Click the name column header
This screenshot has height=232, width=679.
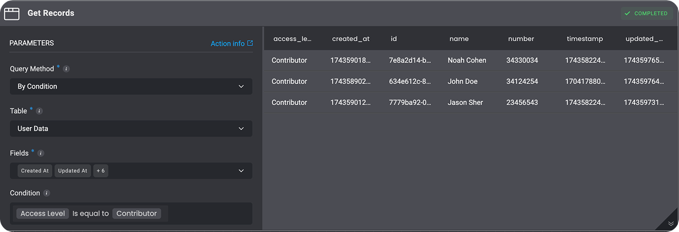[x=459, y=39]
